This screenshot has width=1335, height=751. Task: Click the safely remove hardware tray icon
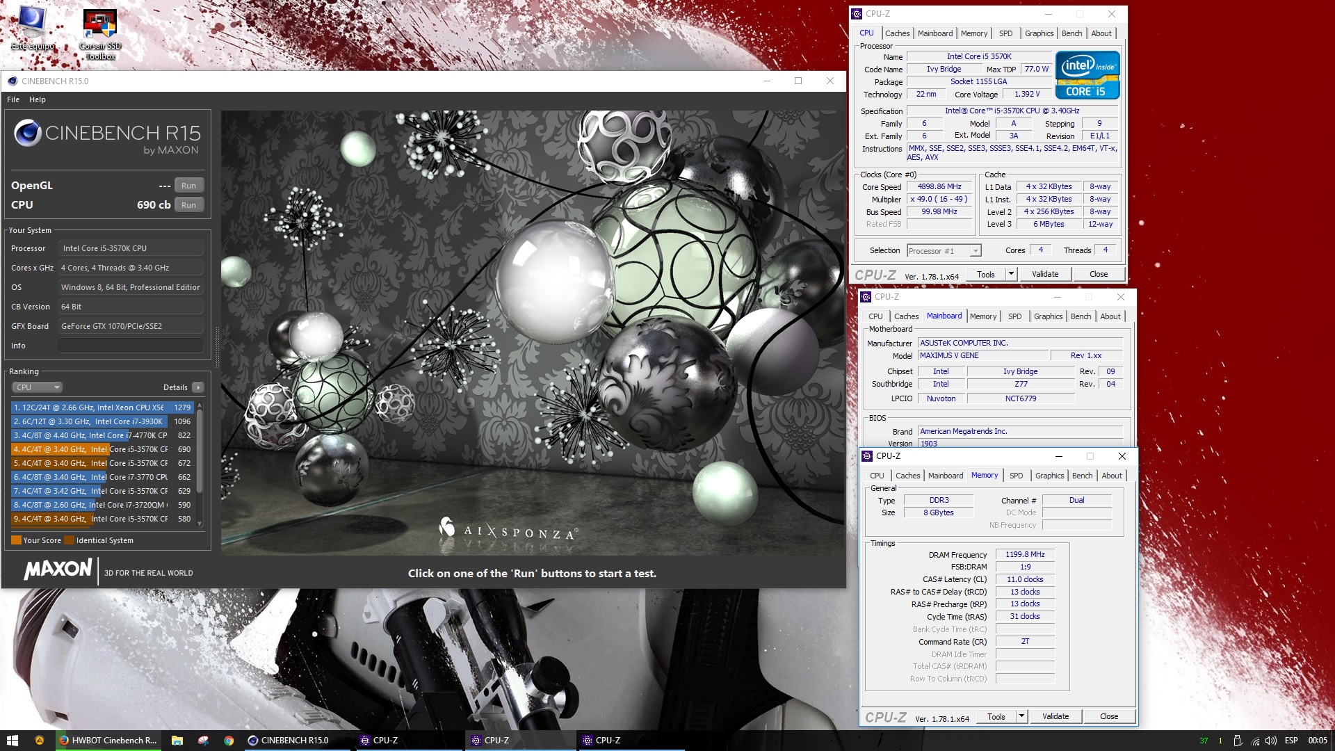[1238, 741]
